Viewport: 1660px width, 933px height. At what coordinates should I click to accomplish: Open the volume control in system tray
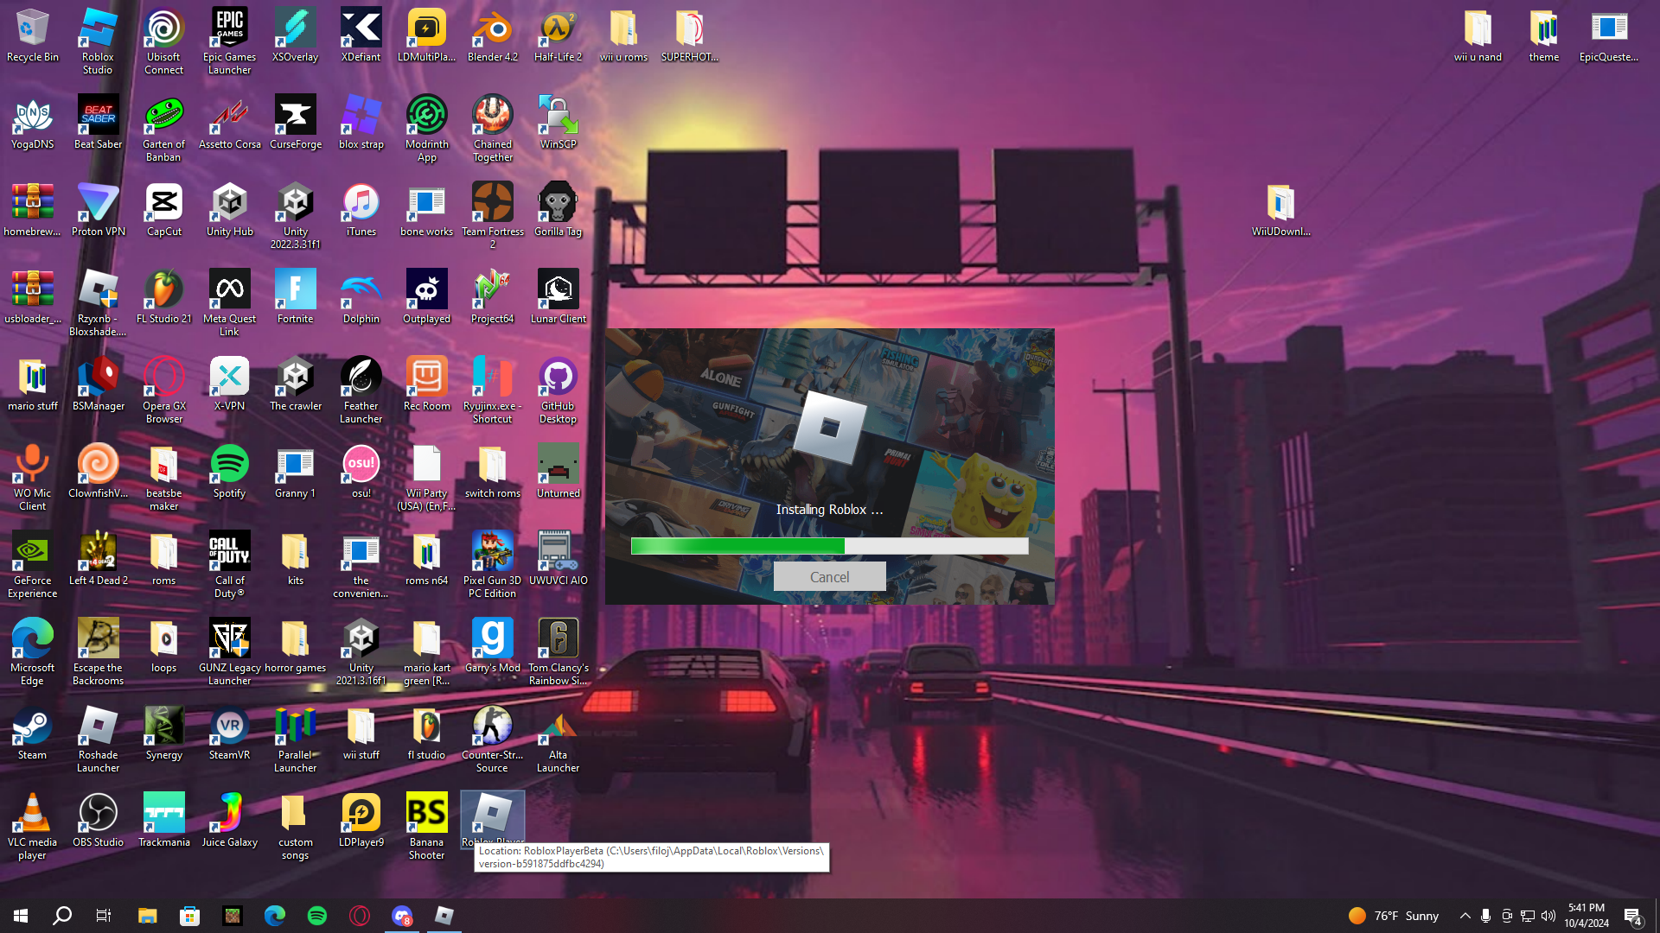[x=1548, y=916]
